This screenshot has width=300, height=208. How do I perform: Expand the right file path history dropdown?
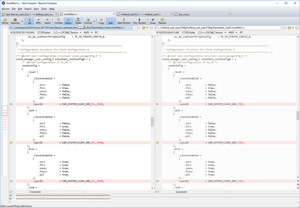[281, 28]
